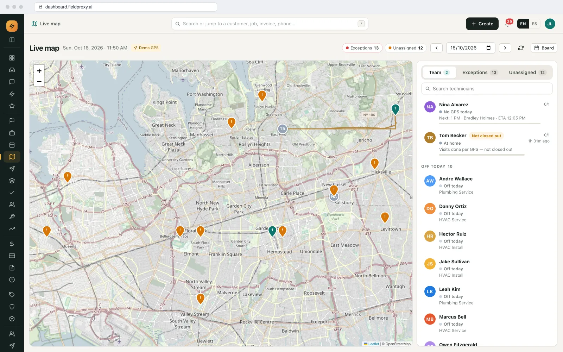Focus the global customer search field

pos(270,24)
